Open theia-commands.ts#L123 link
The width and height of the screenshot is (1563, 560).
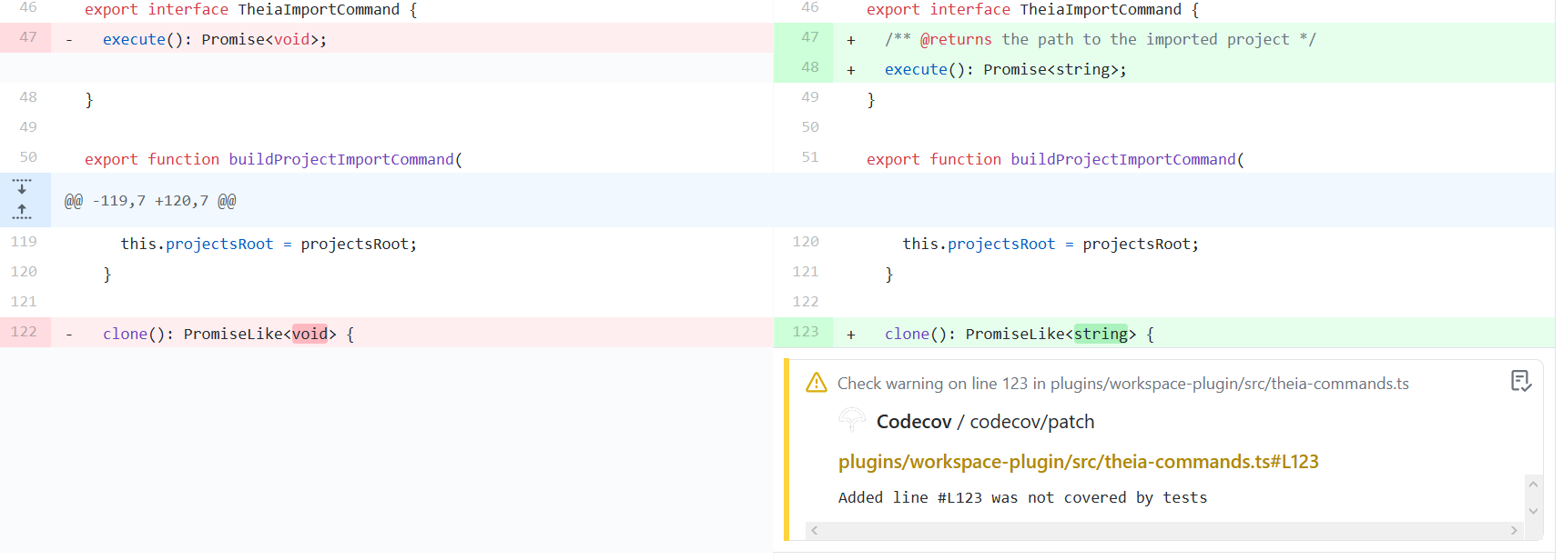[1078, 462]
